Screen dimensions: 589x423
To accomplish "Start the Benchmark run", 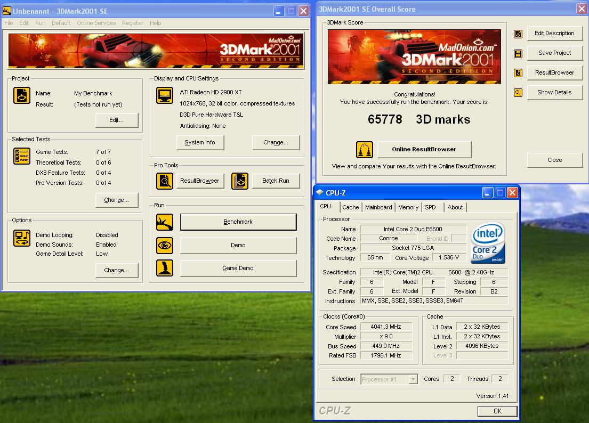I will (x=238, y=222).
